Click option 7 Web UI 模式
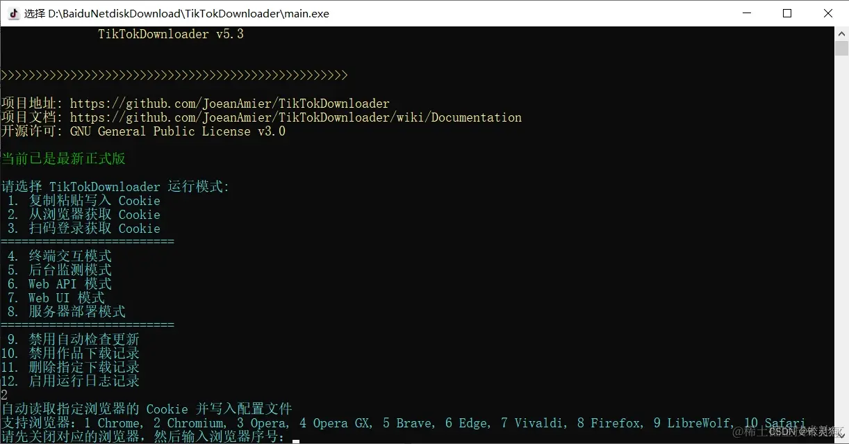The height and width of the screenshot is (444, 849). pyautogui.click(x=56, y=298)
